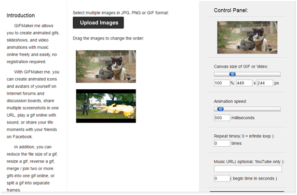Focus the canvas percentage field showing 100
Image resolution: width=297 pixels, height=195 pixels.
[x=222, y=83]
